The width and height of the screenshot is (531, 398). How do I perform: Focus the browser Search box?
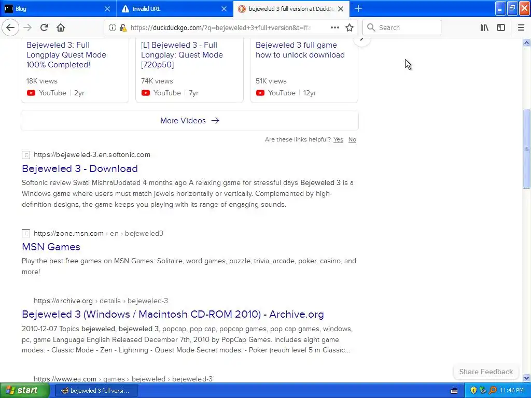[x=402, y=27]
